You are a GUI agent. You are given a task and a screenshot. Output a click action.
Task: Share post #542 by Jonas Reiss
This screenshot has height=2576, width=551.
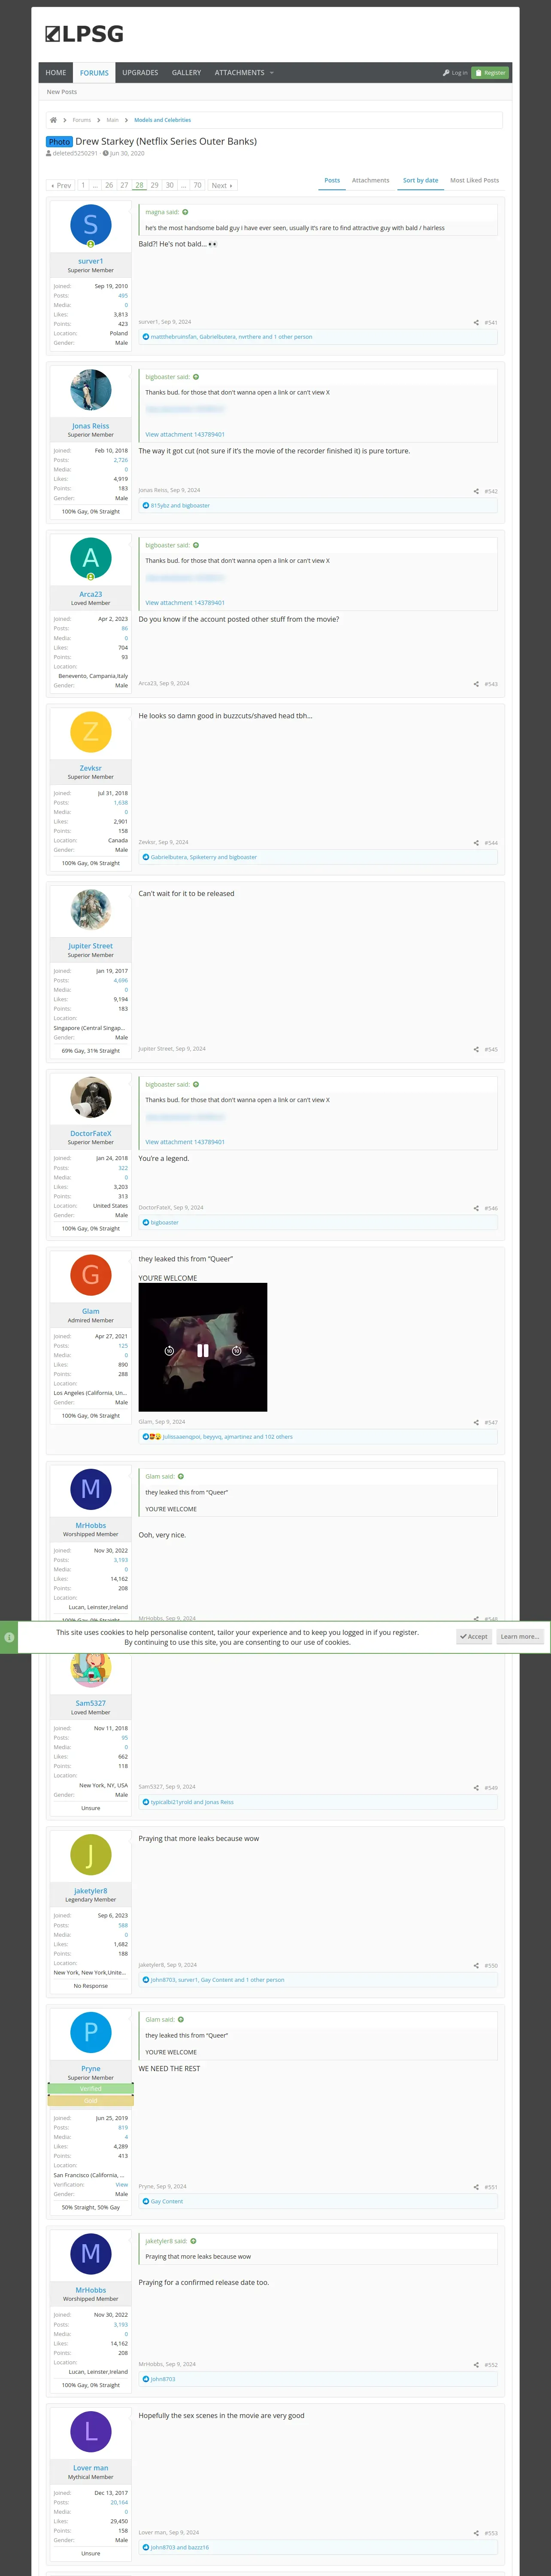click(x=476, y=491)
